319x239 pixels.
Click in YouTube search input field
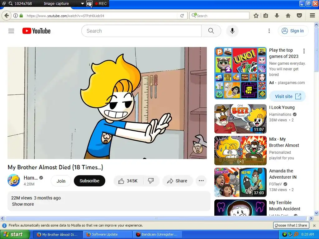point(141,31)
